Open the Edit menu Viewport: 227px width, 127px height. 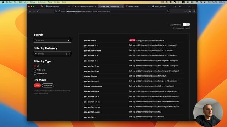20,2
